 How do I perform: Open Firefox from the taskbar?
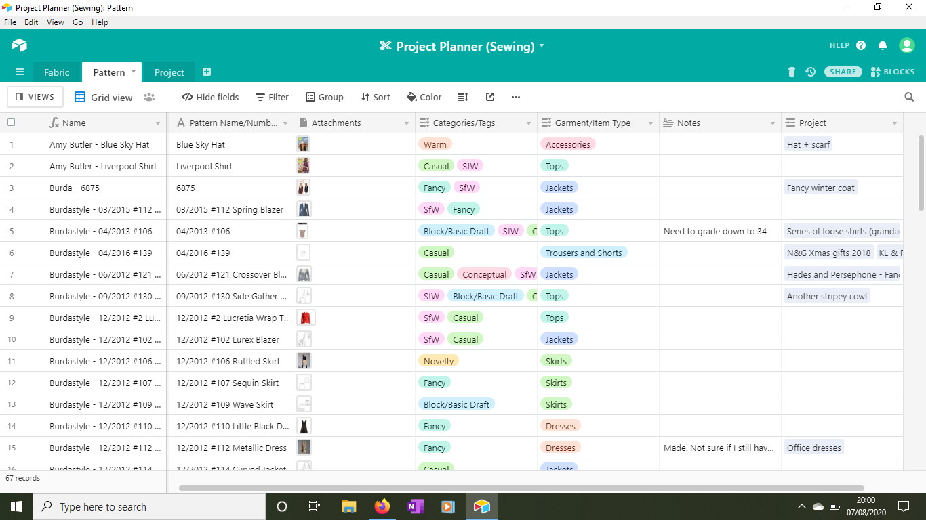pos(382,506)
